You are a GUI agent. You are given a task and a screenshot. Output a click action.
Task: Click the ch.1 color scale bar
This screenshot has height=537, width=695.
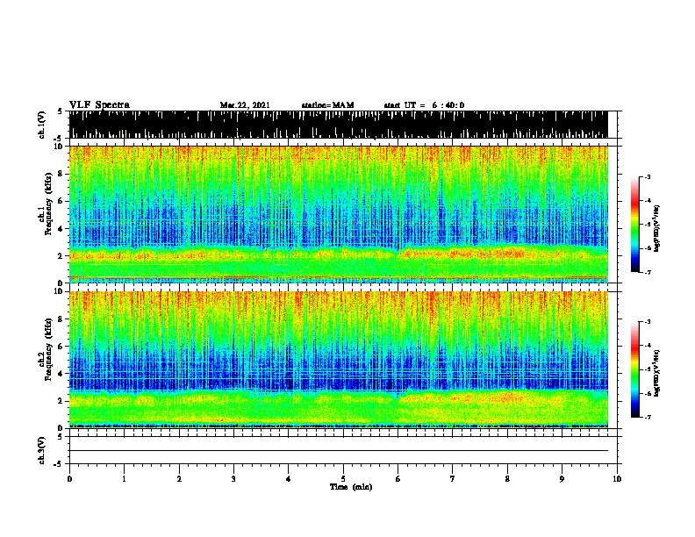tap(635, 225)
